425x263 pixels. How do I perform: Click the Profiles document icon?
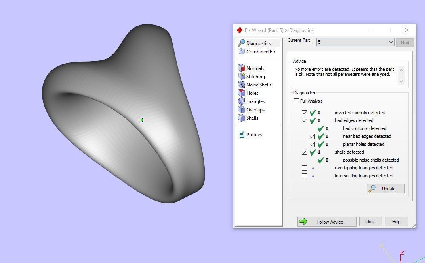tap(242, 134)
